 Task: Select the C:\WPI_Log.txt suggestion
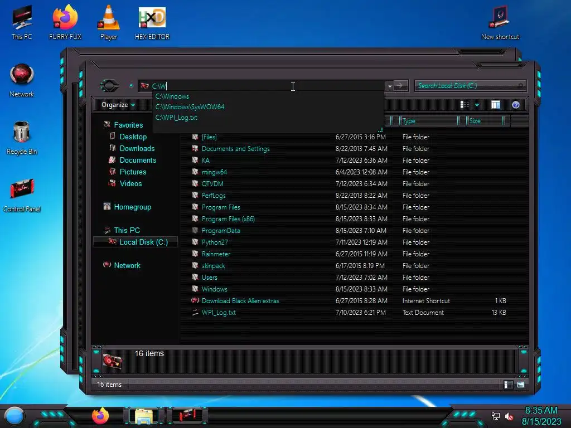176,118
